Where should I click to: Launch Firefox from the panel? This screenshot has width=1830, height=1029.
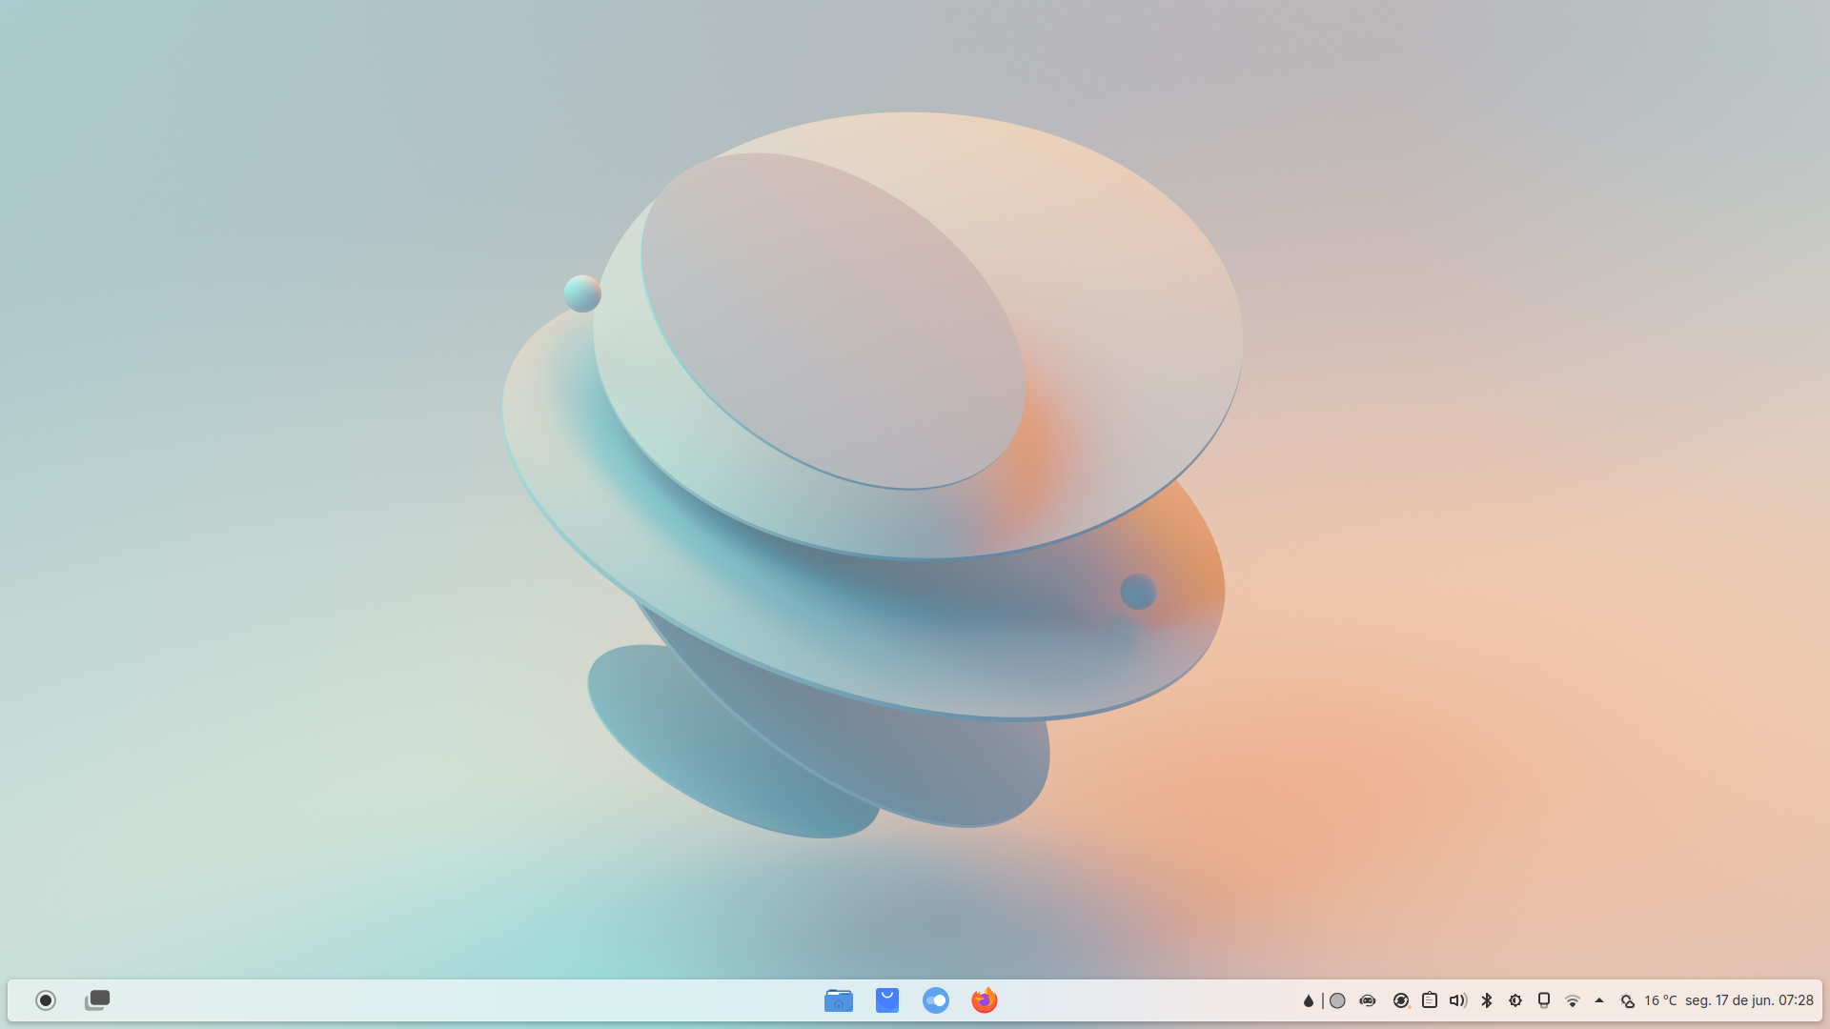coord(985,1000)
